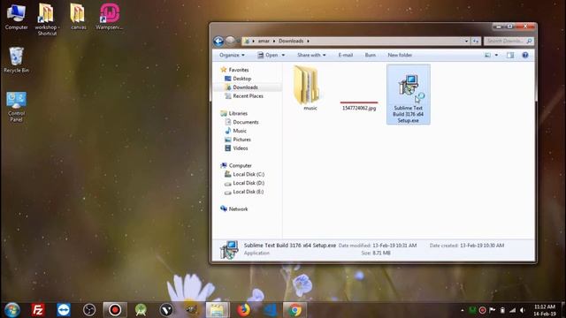Open the address bar history dropdown
The height and width of the screenshot is (318, 566).
tap(466, 42)
